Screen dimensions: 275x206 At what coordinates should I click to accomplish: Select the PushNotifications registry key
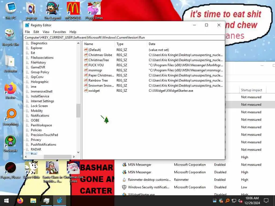click(44, 145)
